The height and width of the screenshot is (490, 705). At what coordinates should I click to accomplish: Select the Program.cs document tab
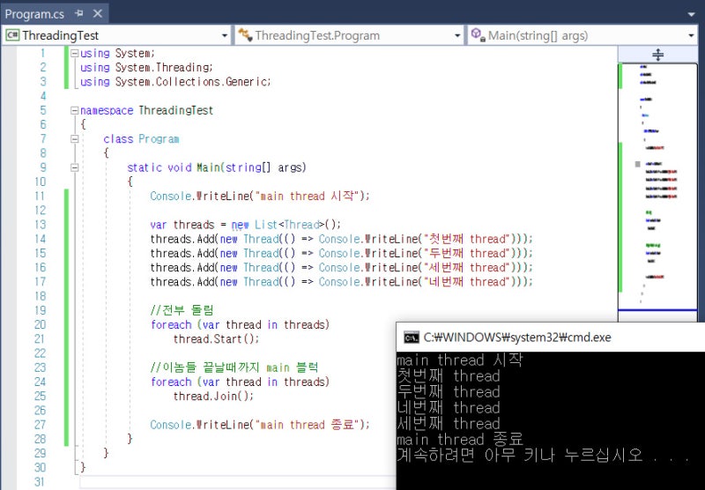point(35,14)
